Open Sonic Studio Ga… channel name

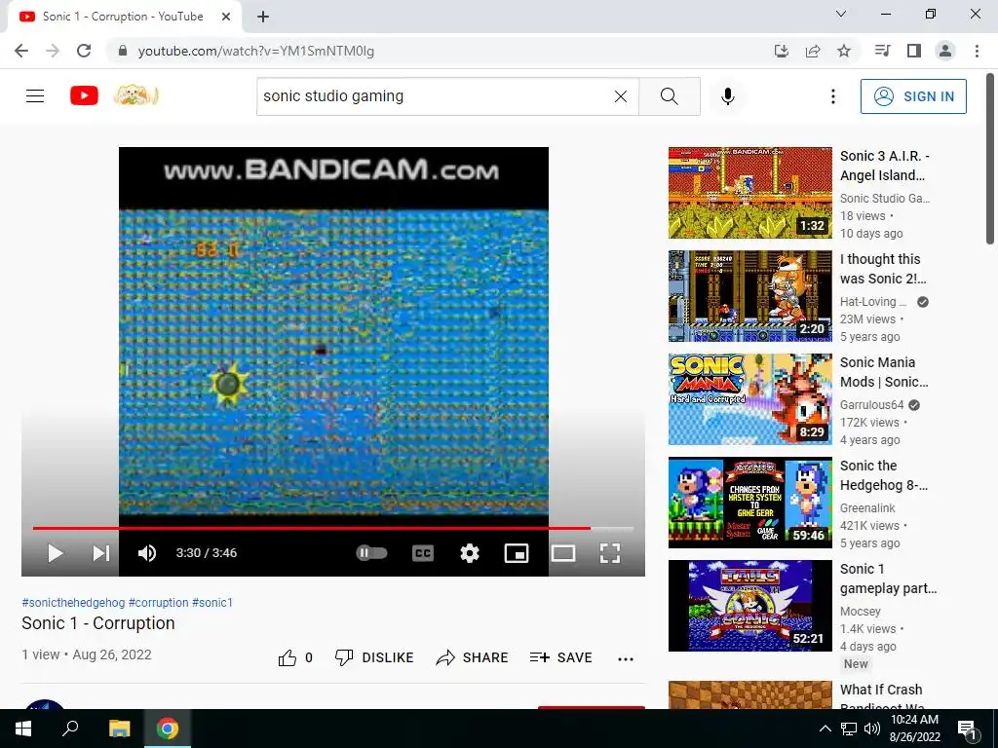[x=885, y=199]
